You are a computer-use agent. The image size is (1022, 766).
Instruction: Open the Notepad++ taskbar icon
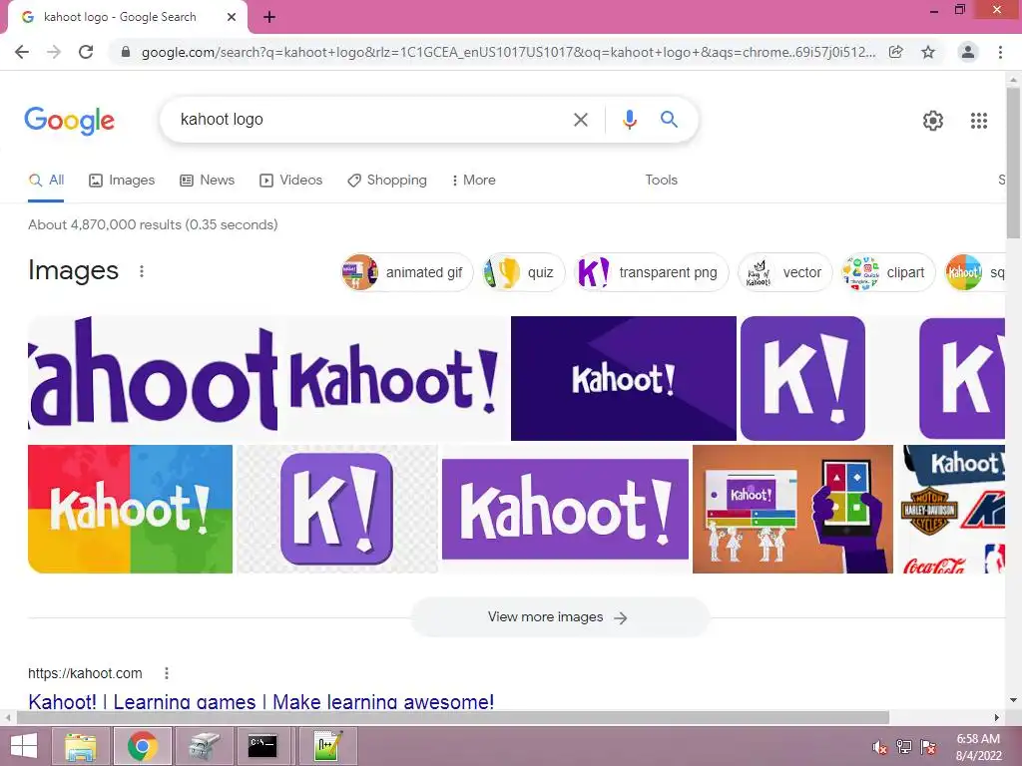coord(327,746)
